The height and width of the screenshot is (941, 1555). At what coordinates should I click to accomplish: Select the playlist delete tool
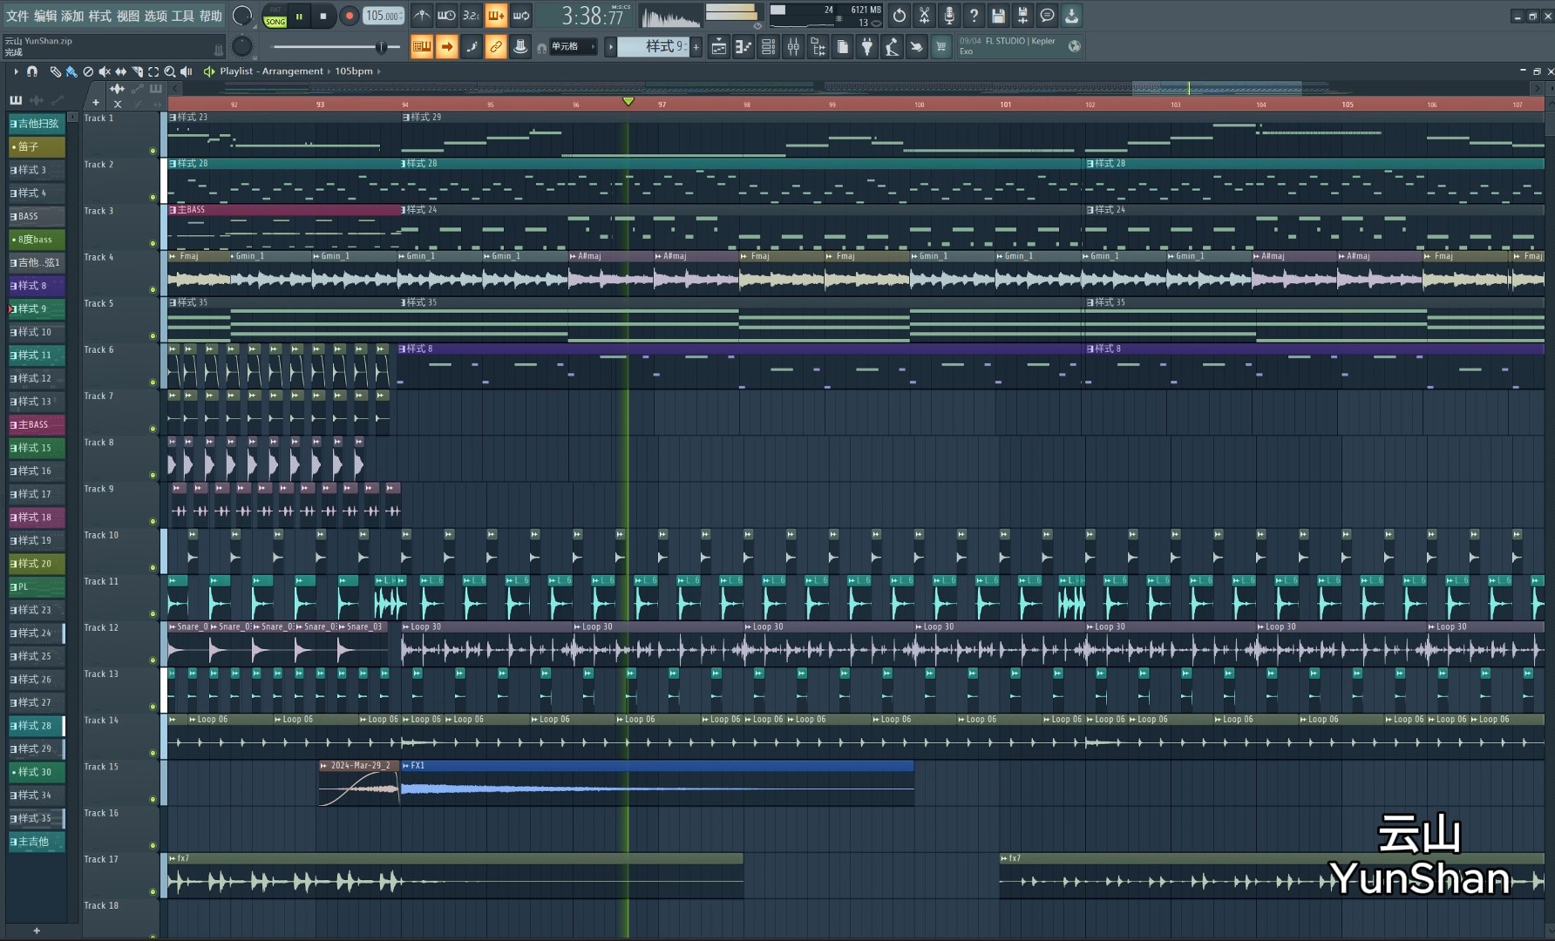[88, 71]
